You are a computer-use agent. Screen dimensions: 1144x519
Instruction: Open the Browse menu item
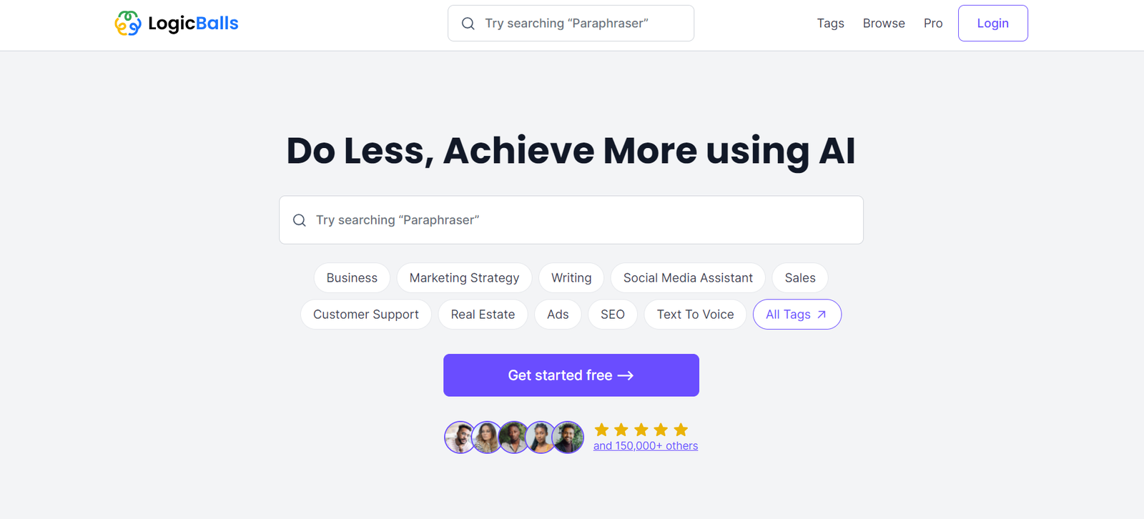(884, 24)
